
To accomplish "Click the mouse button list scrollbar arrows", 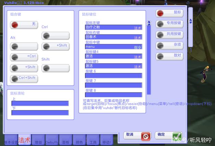I will coord(149,23).
